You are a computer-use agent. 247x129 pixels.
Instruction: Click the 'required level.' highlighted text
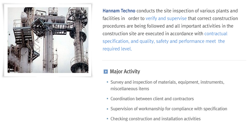pyautogui.click(x=117, y=49)
